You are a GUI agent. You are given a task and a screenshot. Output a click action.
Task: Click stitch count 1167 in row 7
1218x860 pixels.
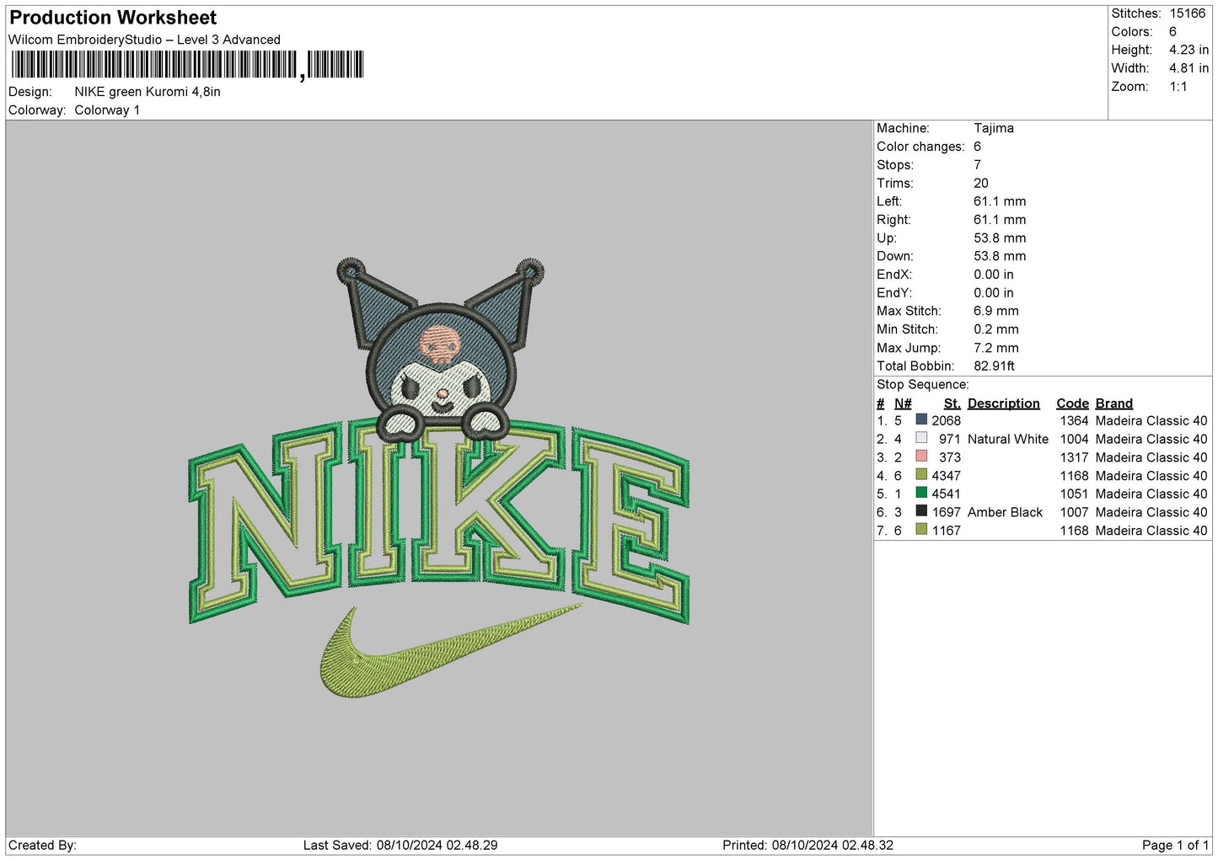coord(946,531)
